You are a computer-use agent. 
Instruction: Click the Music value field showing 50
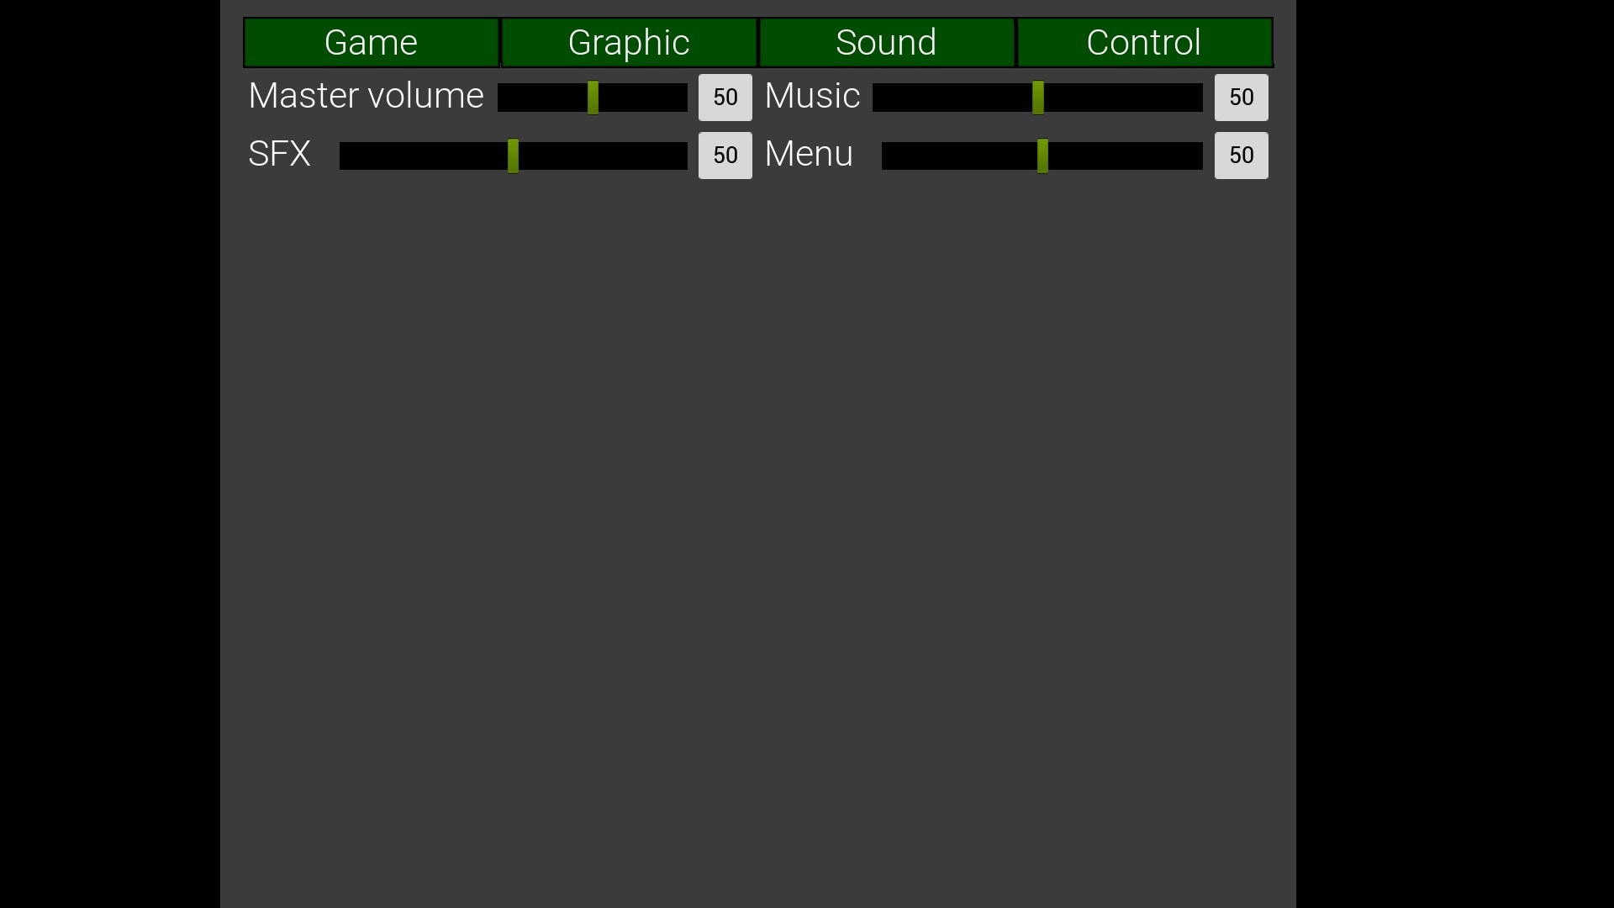(x=1241, y=97)
